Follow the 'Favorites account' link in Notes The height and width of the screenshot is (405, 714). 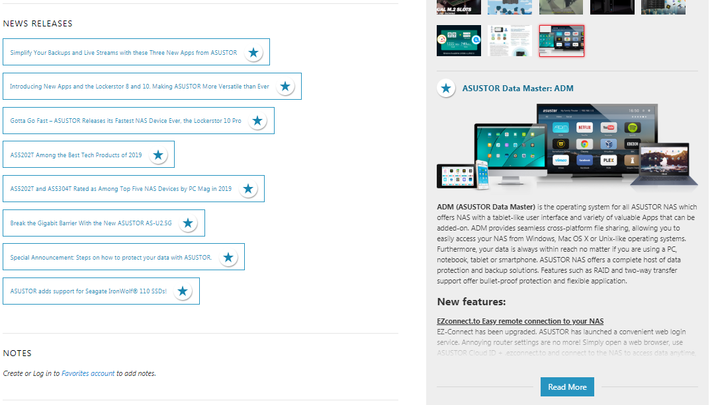[88, 373]
